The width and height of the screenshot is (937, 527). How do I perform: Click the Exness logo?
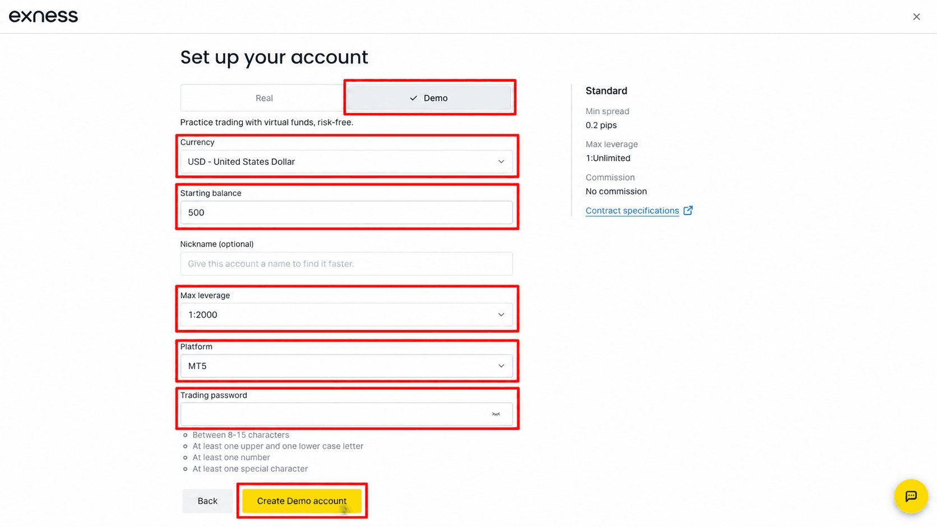click(x=43, y=16)
